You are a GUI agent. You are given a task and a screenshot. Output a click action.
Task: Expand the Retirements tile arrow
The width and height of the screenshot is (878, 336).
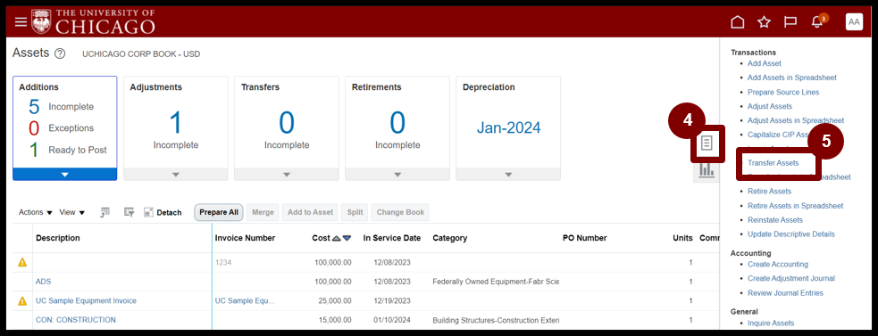397,175
